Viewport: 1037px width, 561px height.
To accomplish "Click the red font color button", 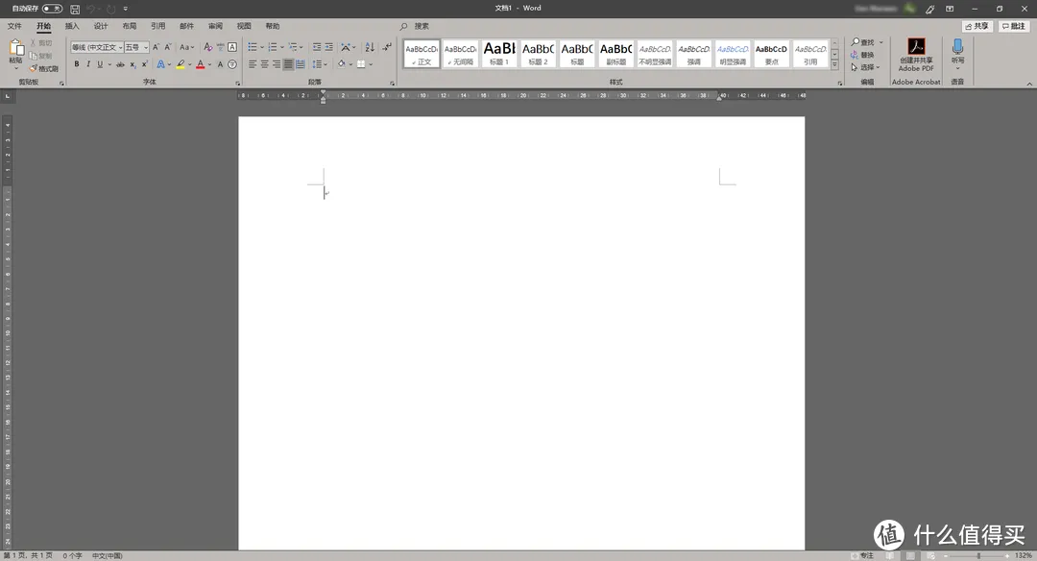I will click(x=200, y=64).
